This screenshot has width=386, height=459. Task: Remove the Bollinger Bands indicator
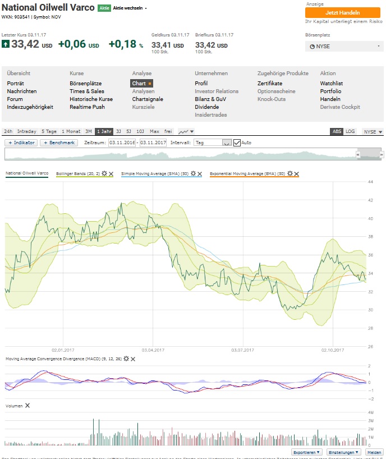click(x=111, y=174)
